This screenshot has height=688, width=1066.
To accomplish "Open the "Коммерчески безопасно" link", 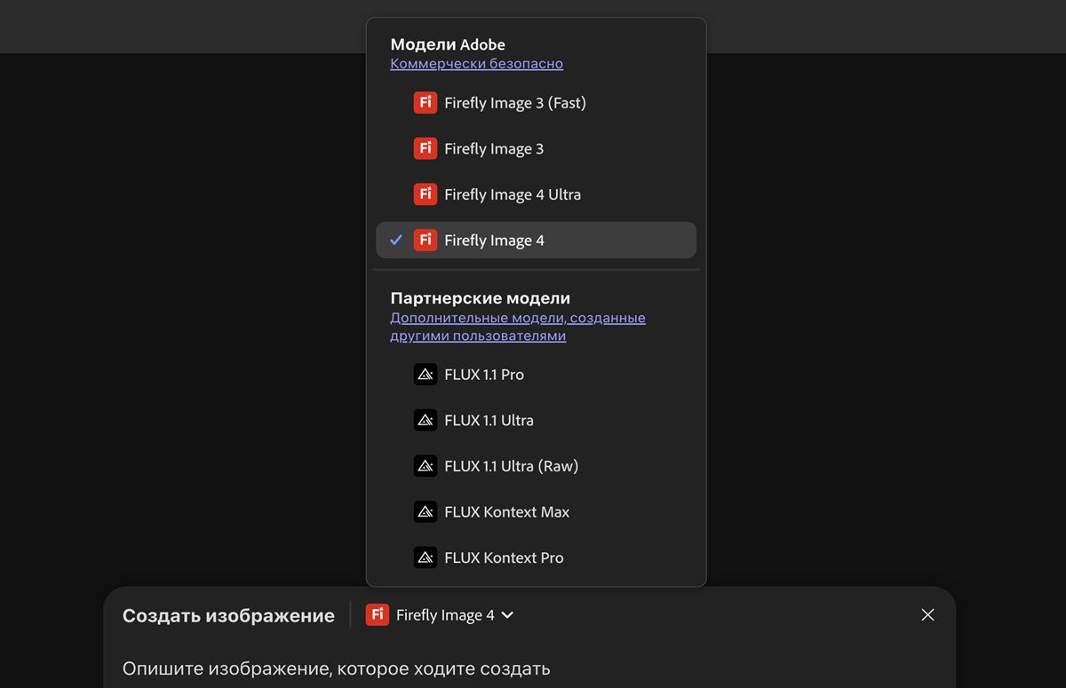I will point(476,64).
